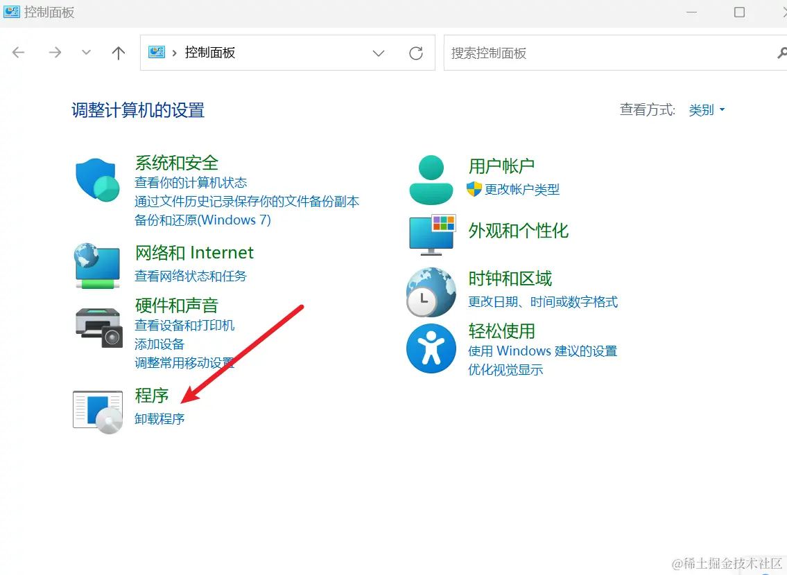Click the UAC shield beside 更改帐户类型
787x575 pixels.
tap(474, 189)
